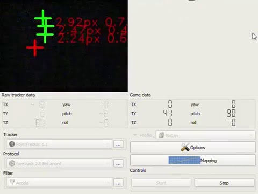Click the Game data roll value 0
Screen dimensions: 258x194
pyautogui.click(x=233, y=122)
